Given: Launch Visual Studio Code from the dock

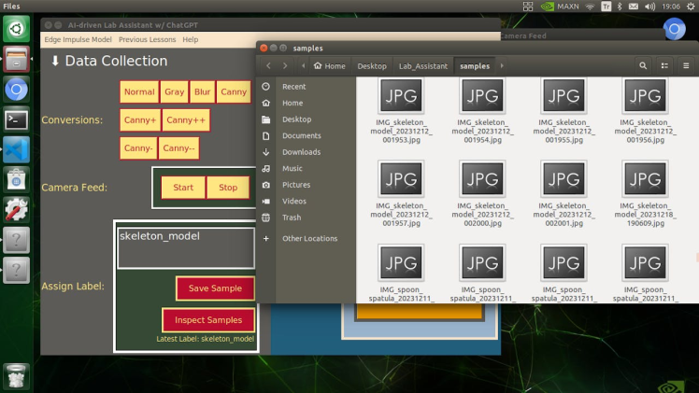Looking at the screenshot, I should pos(17,149).
